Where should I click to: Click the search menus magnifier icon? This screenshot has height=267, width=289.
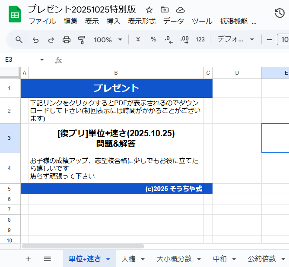19,40
